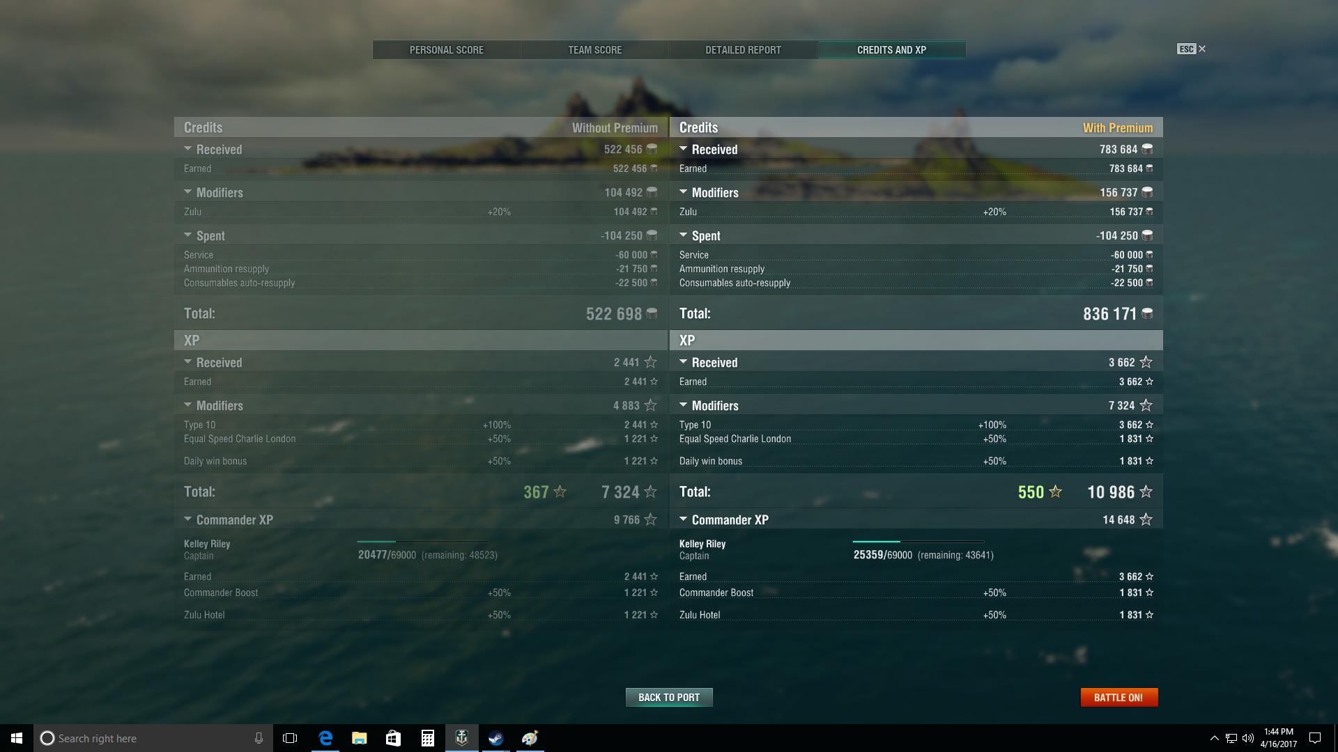Click Kelley Riley's progress bar in the Without Premium column
Image resolution: width=1338 pixels, height=752 pixels.
point(423,541)
